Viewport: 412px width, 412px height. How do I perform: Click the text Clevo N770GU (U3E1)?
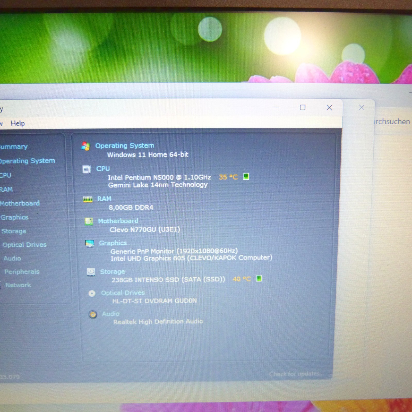coord(145,229)
